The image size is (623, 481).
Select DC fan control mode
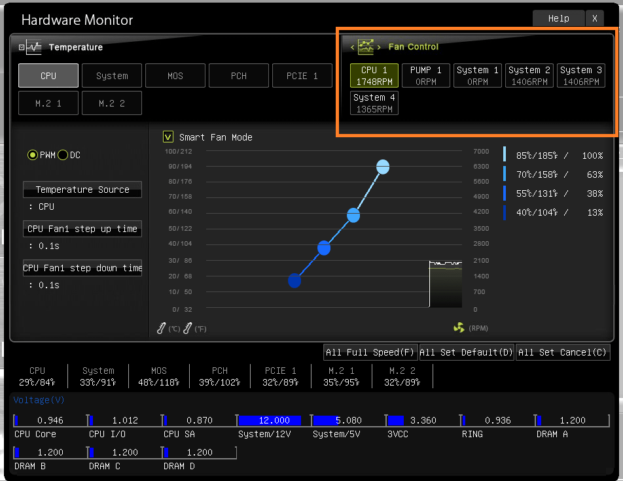(63, 155)
